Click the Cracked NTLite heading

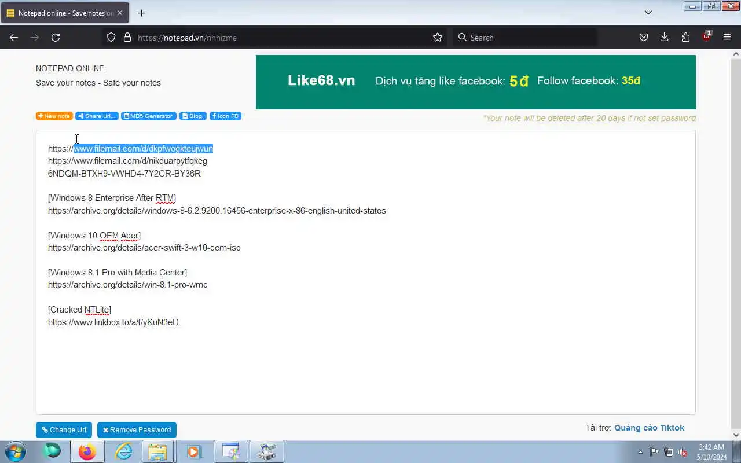point(79,310)
